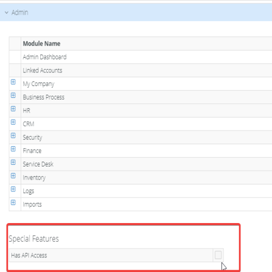Click the Module Name column header

41,44
